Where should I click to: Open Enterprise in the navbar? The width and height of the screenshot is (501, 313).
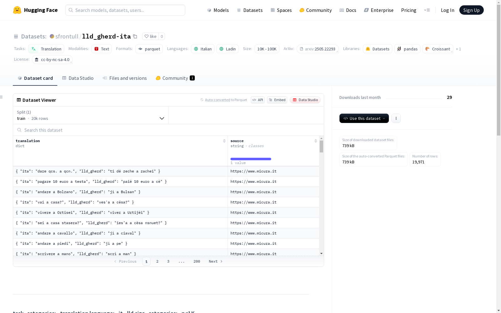coord(379,10)
